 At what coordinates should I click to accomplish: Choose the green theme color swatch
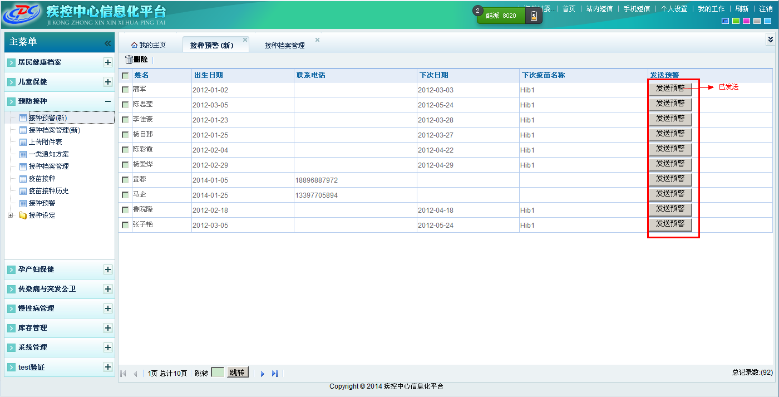click(736, 21)
